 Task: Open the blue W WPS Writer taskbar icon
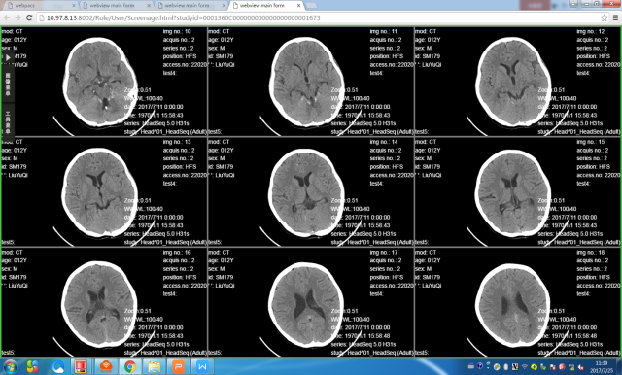point(202,366)
